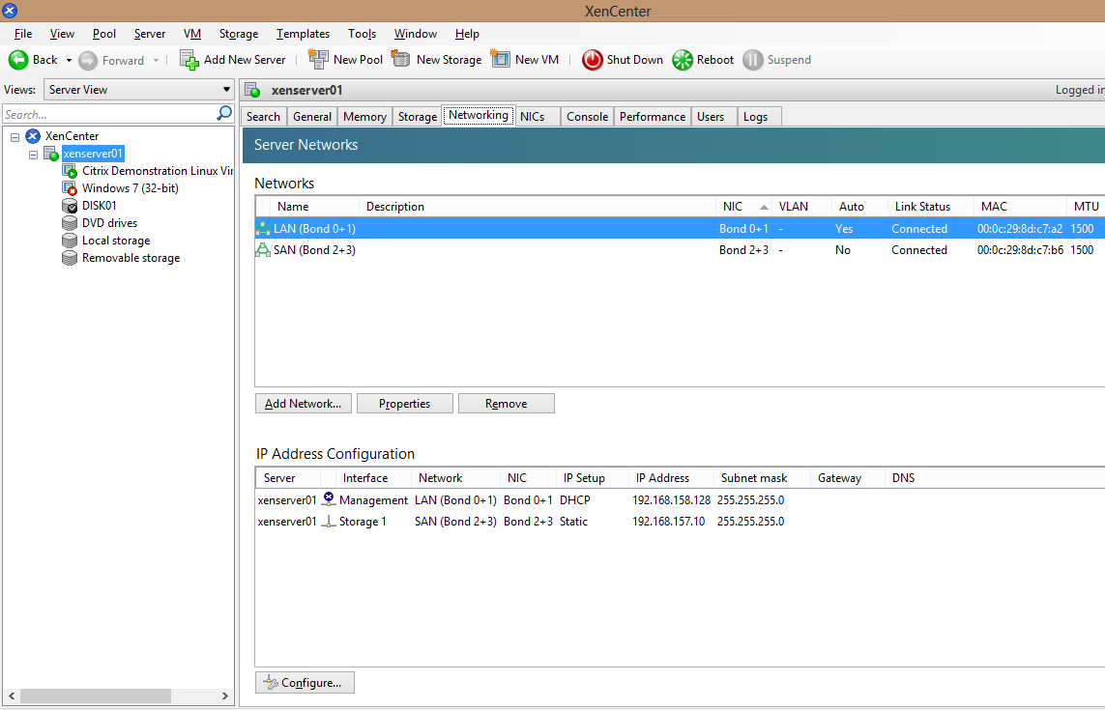Select the SAN (Bond 2+3) network row
Image resolution: width=1105 pixels, height=710 pixels.
click(314, 250)
